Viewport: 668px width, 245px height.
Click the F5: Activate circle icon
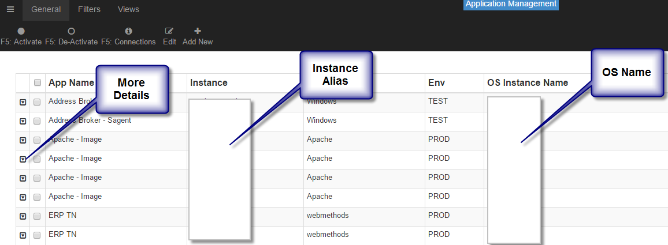21,31
